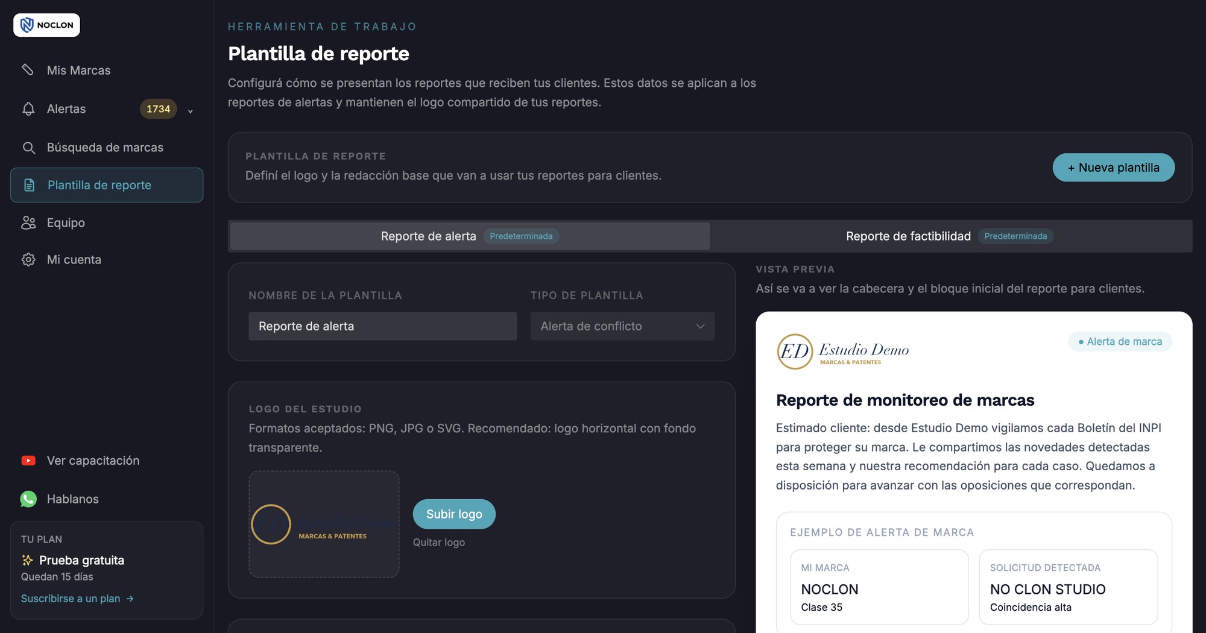1206x633 pixels.
Task: Click Predeterminada badge on Reporte de factibilidad
Action: click(1015, 236)
